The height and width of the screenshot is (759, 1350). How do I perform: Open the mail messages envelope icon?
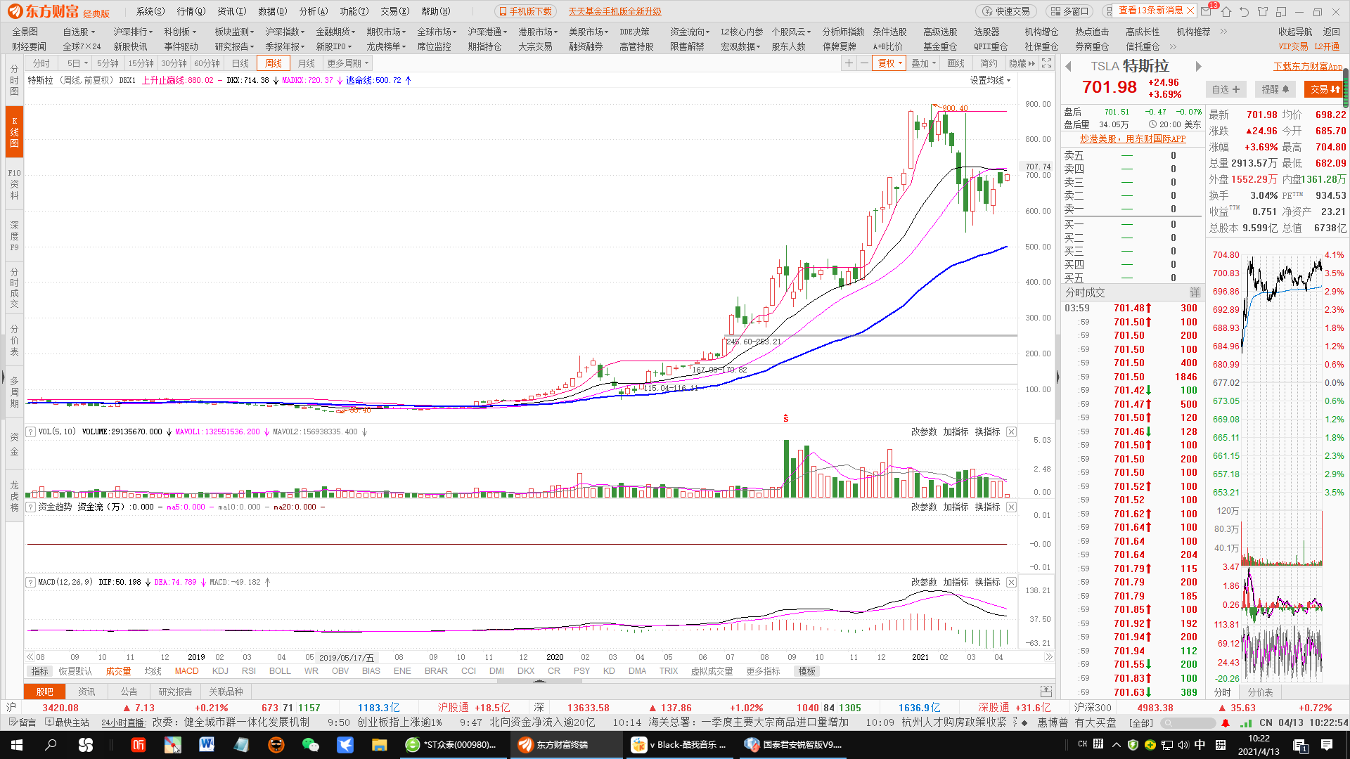(1207, 11)
